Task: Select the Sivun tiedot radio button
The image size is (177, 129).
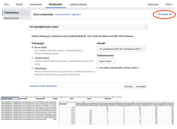Action: (32, 47)
